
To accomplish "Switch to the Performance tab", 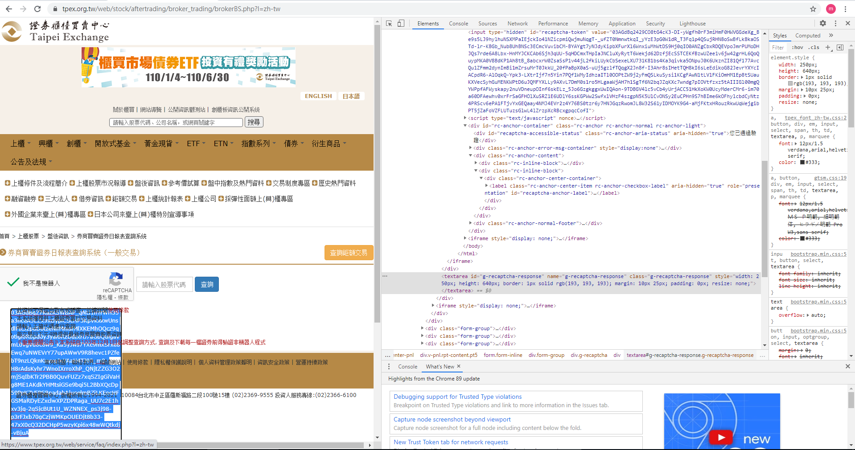I will (553, 24).
